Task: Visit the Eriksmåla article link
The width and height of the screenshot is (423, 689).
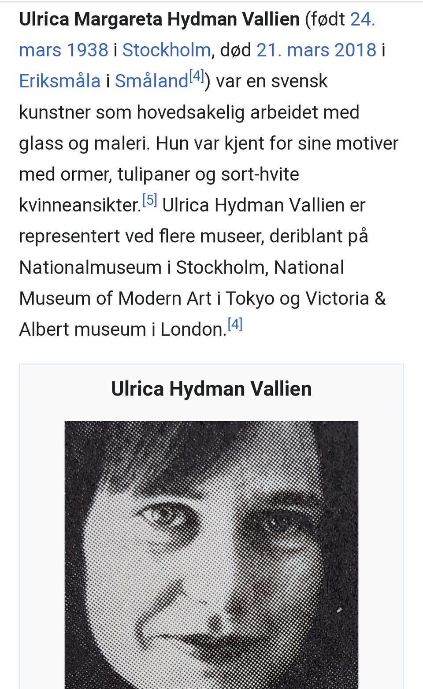Action: pos(60,81)
